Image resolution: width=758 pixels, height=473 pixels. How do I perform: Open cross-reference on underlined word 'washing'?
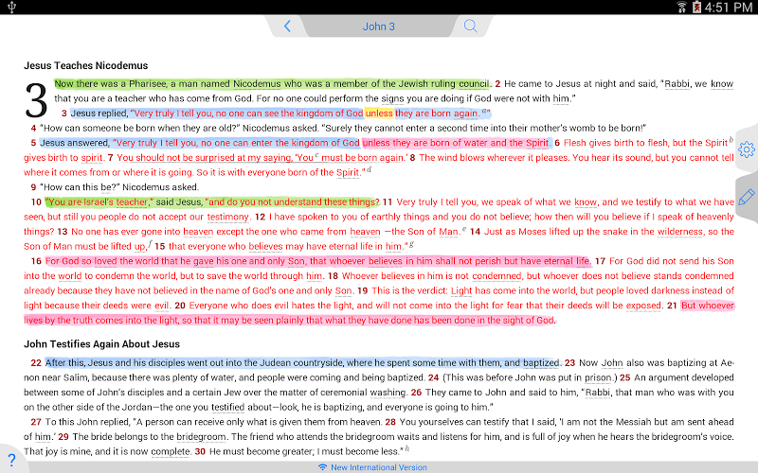(x=388, y=393)
